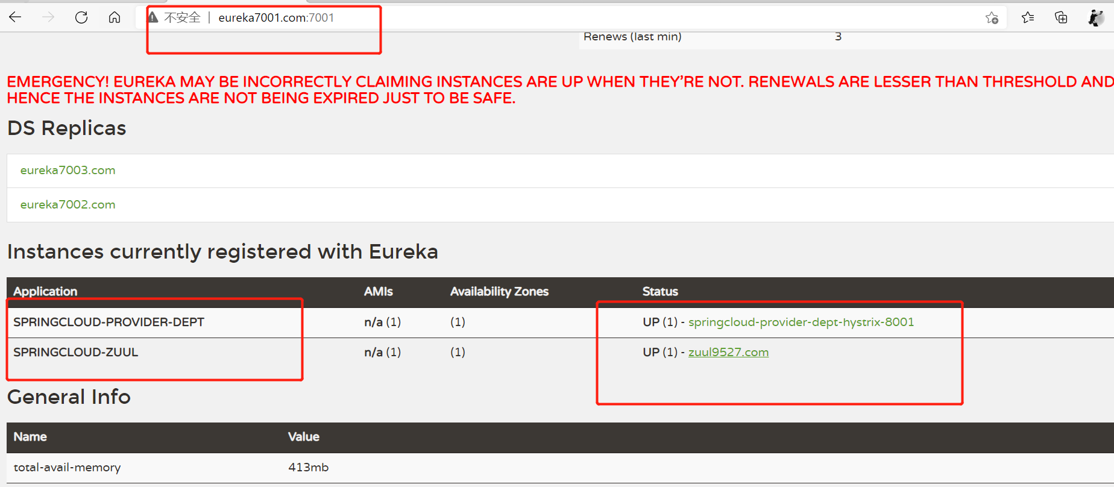The image size is (1114, 487).
Task: Add this page to favorites star icon
Action: 992,18
